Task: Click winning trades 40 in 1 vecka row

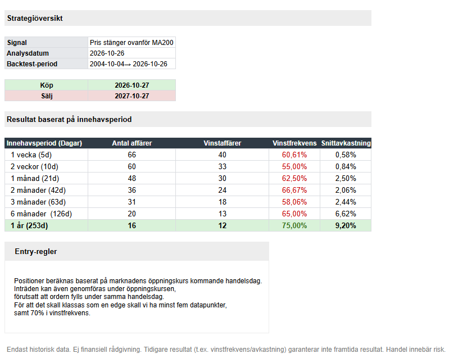Action: coord(222,155)
